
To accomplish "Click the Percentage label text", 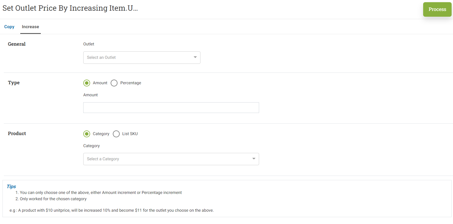I will [131, 83].
